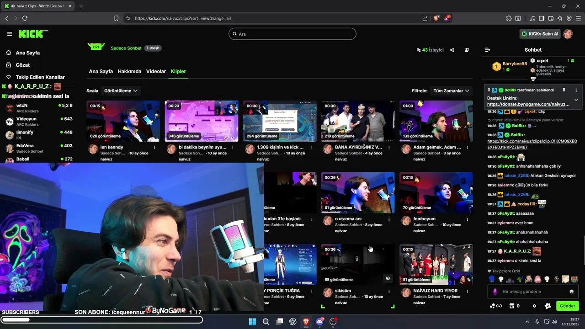Image resolution: width=585 pixels, height=329 pixels.
Task: Click the purple microphone icon in chat input
Action: tap(495, 292)
